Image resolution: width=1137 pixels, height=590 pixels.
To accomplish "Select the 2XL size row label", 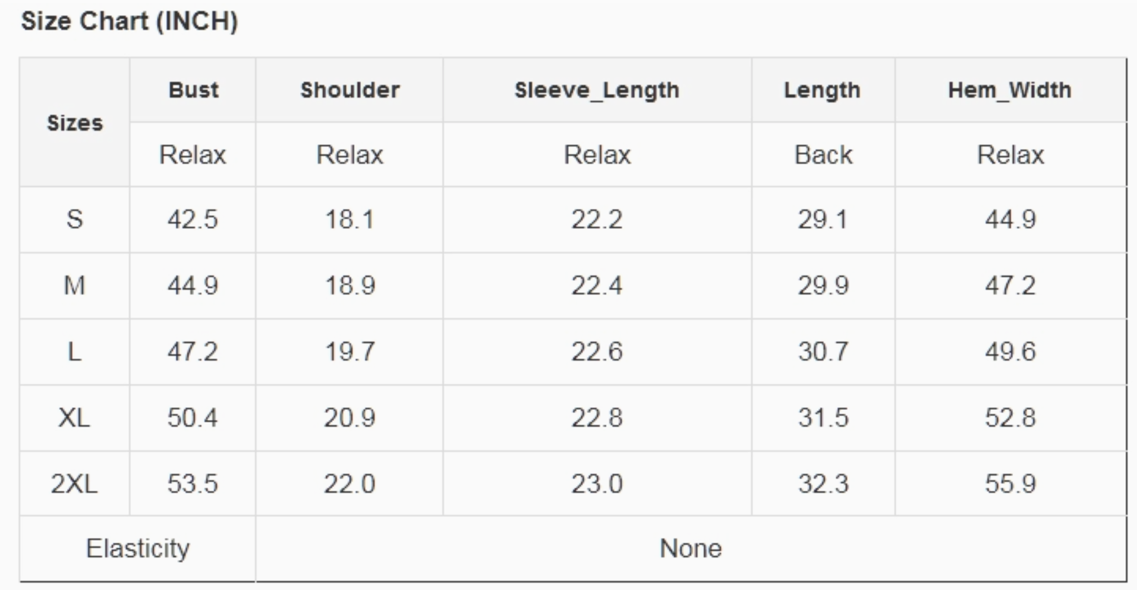I will pyautogui.click(x=75, y=484).
